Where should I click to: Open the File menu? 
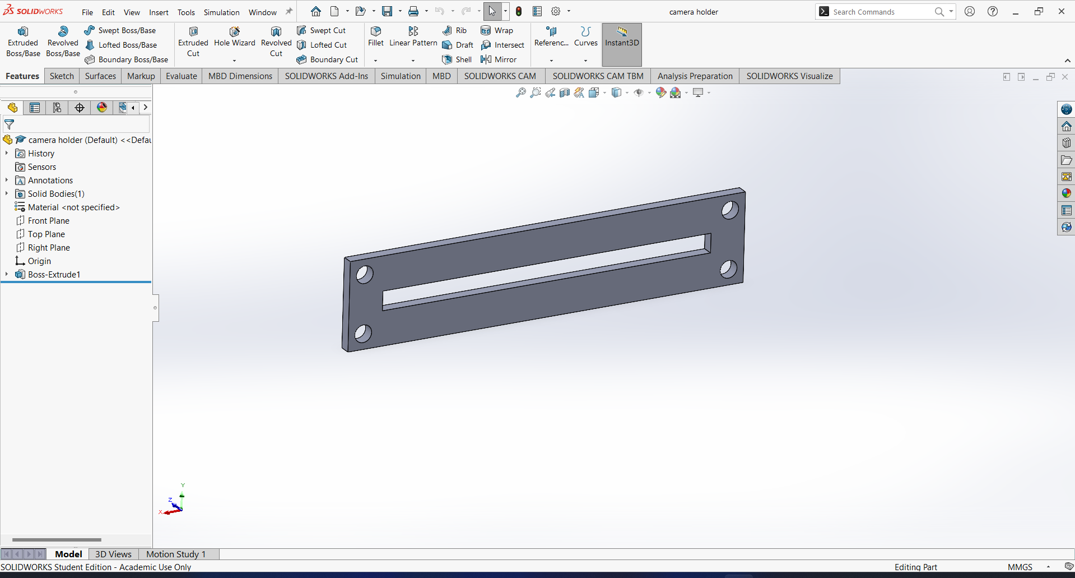[87, 12]
